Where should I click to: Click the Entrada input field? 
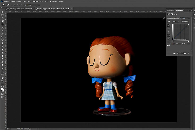(179, 44)
